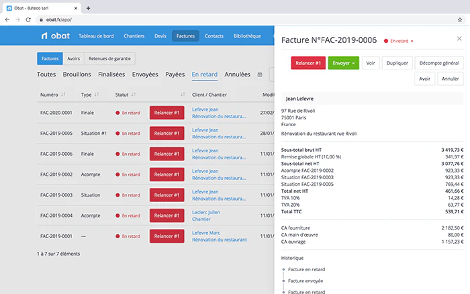Viewport: 470px width, 294px height.
Task: Reload the page with refresh icon
Action: click(28, 19)
